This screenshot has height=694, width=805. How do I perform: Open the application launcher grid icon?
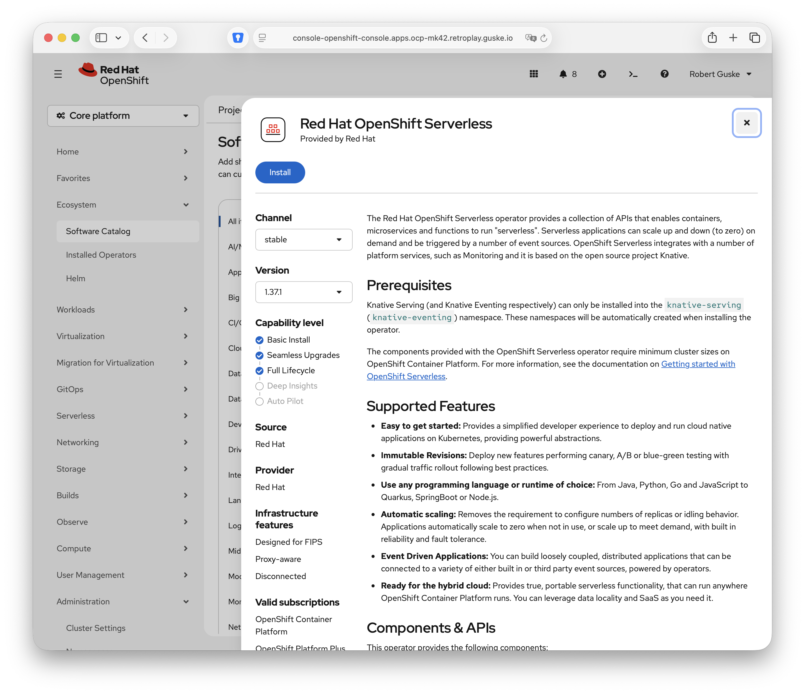point(533,74)
